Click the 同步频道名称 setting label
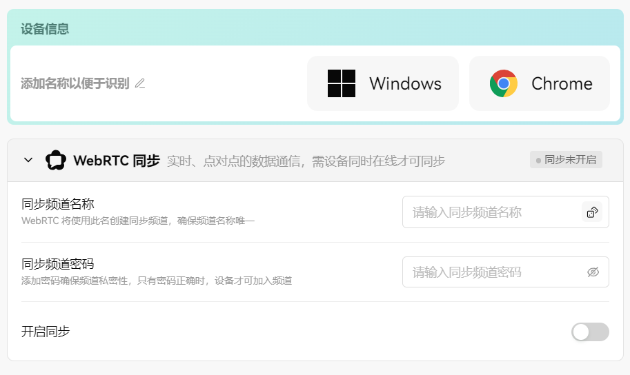 coord(58,204)
